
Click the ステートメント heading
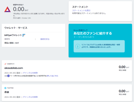pyautogui.click(x=80, y=7)
